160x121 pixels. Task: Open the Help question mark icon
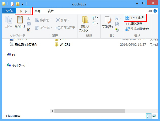155,11
